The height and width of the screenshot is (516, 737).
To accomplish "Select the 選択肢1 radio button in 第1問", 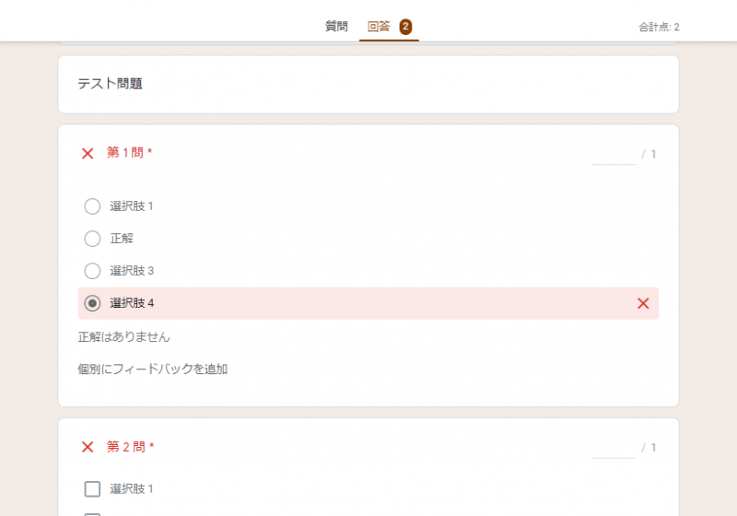I will [x=92, y=206].
